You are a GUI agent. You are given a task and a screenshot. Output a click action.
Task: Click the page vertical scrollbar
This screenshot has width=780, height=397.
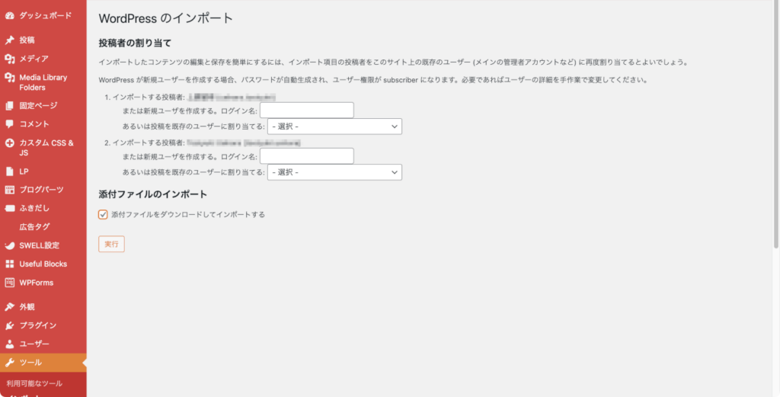[x=776, y=124]
